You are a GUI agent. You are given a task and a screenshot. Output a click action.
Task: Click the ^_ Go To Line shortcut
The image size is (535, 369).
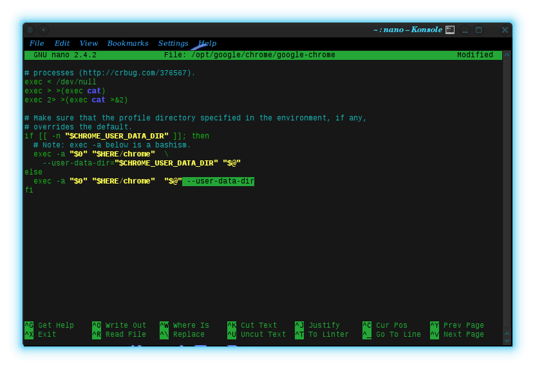click(x=391, y=334)
